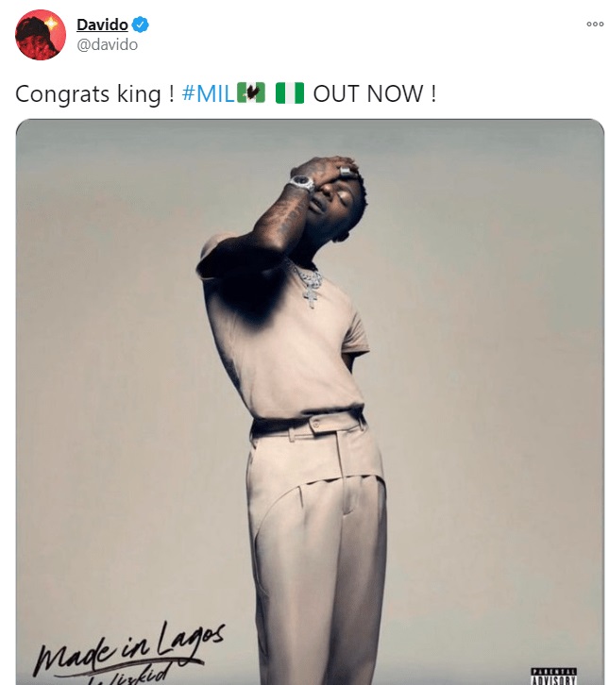Click the emoji right after #MIL
609x685 pixels.
(250, 93)
